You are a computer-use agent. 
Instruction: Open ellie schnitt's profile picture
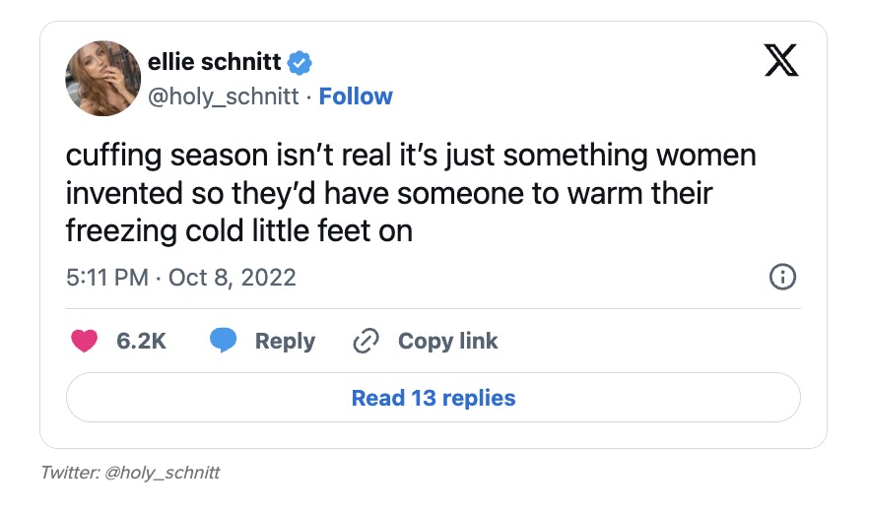102,78
